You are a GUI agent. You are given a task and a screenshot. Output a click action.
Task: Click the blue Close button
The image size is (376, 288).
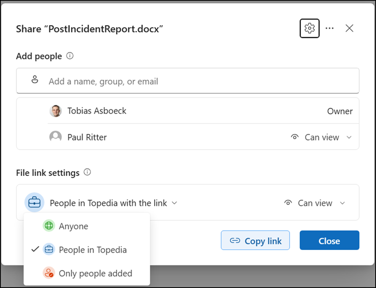[x=329, y=240]
